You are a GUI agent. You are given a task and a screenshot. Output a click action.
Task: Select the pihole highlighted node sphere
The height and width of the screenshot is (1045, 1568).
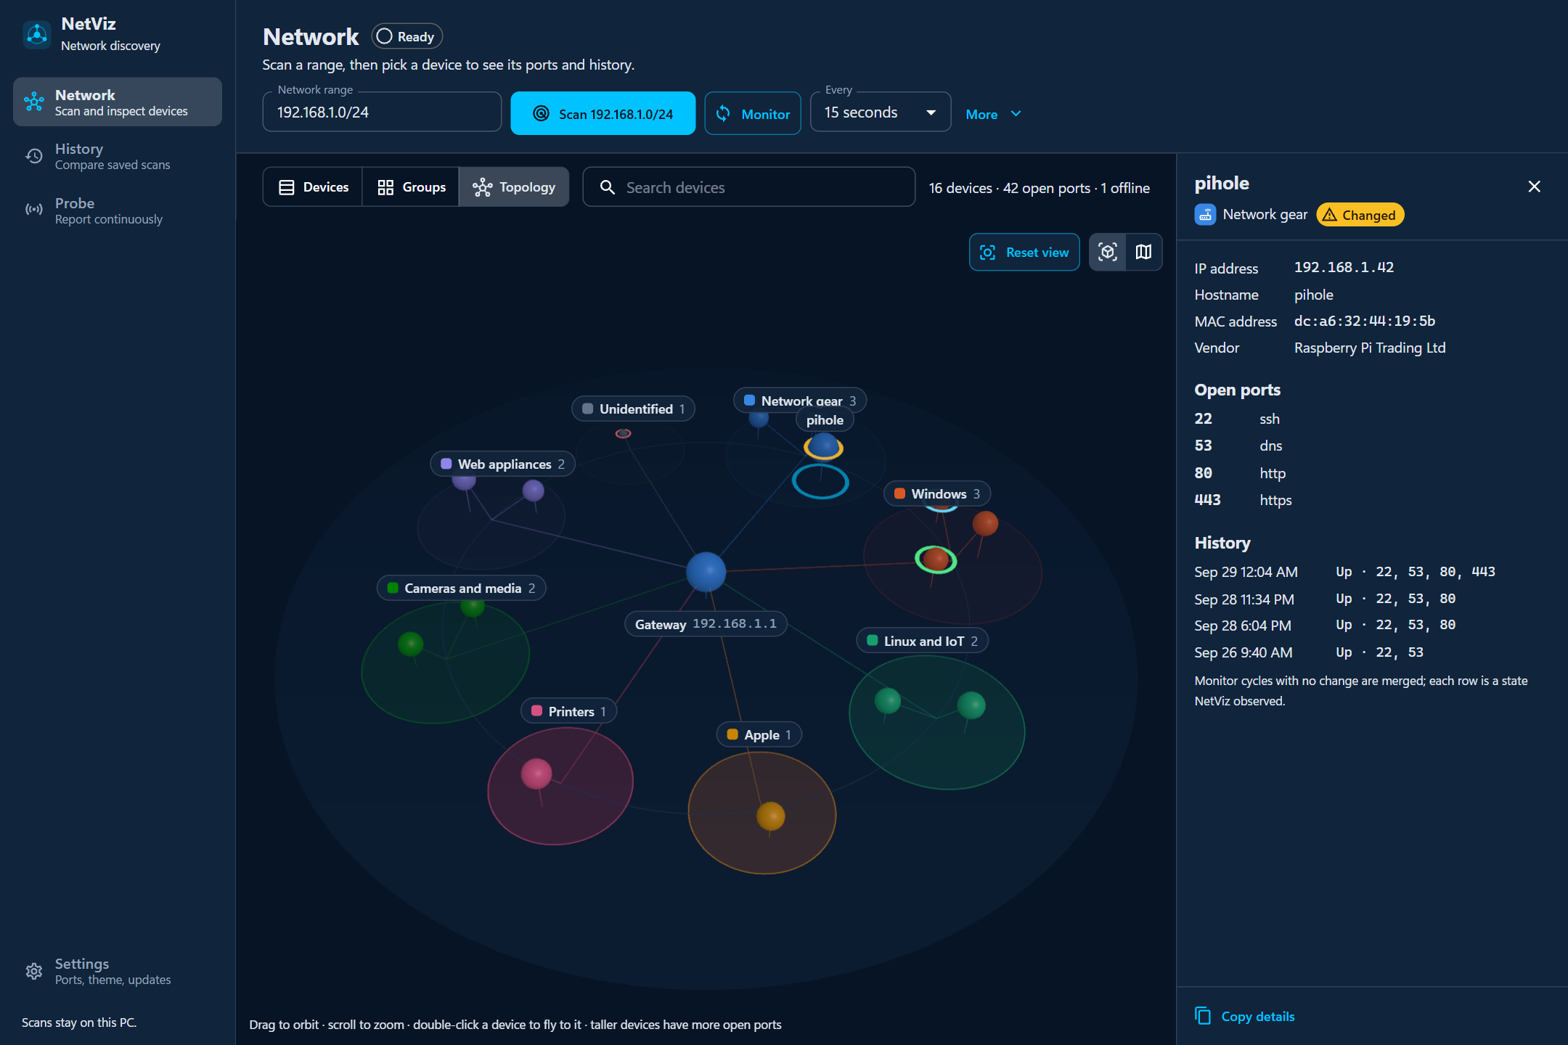click(x=823, y=446)
